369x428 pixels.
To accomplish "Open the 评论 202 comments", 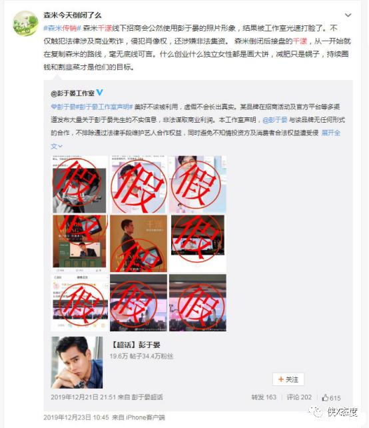I will click(x=299, y=397).
